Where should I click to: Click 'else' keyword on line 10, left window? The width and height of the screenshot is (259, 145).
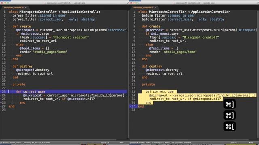(20, 45)
